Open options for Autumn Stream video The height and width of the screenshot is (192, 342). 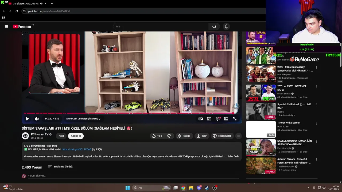tap(316, 160)
